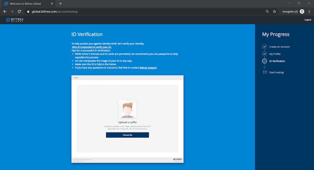The image size is (314, 170).
Task: Click the Choose file button
Action: tap(127, 135)
